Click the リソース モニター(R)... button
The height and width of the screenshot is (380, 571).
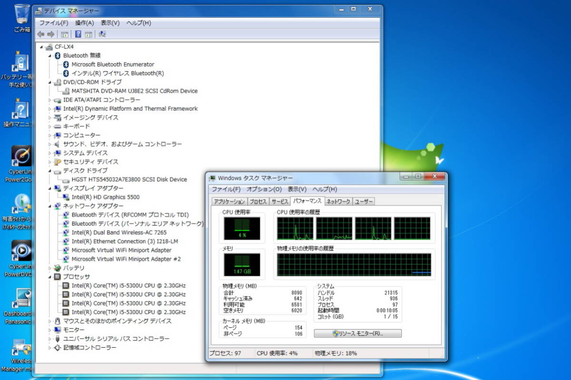[x=358, y=333]
